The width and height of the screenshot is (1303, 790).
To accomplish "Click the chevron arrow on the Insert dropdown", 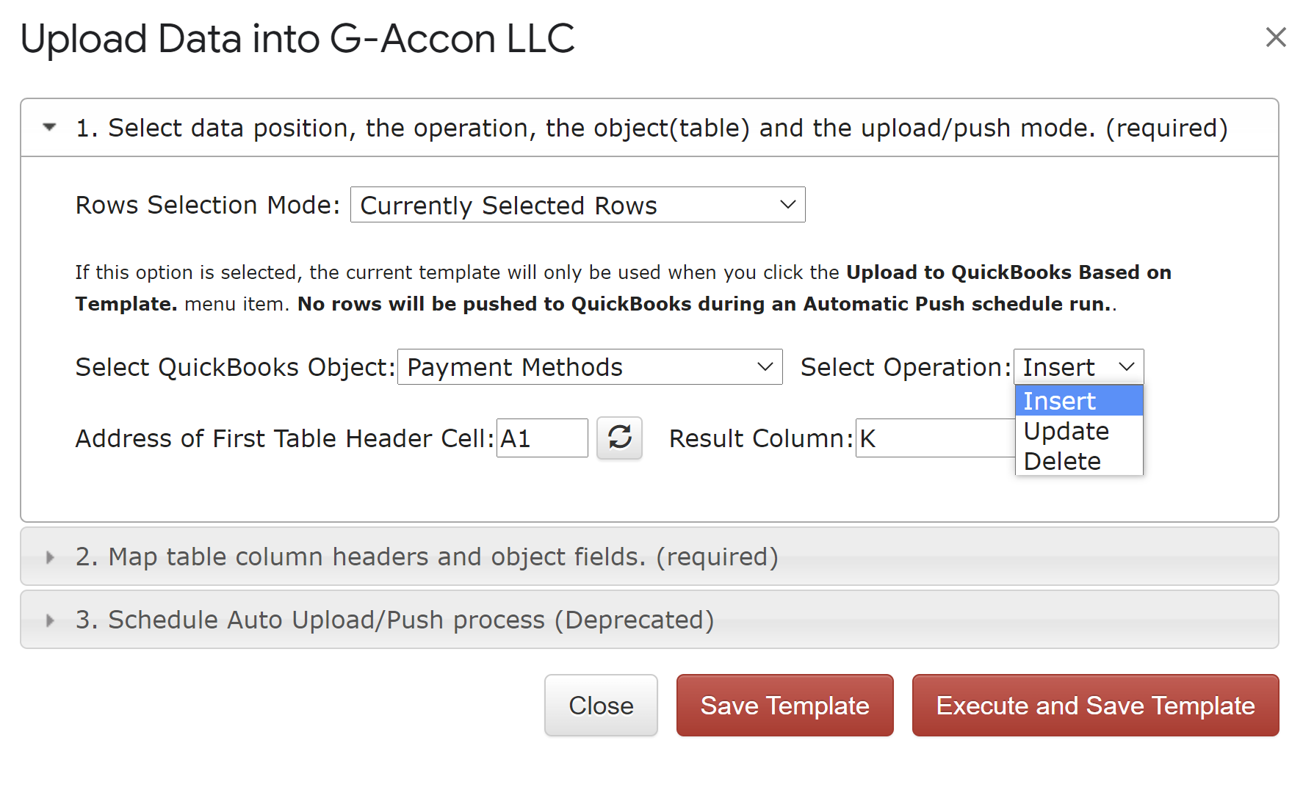I will pos(1126,367).
